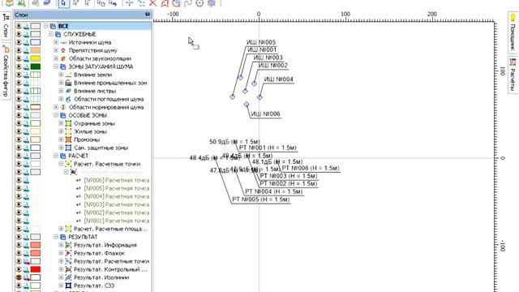
Task: Collapse Расчет. Расчетные точки node
Action: click(x=61, y=164)
